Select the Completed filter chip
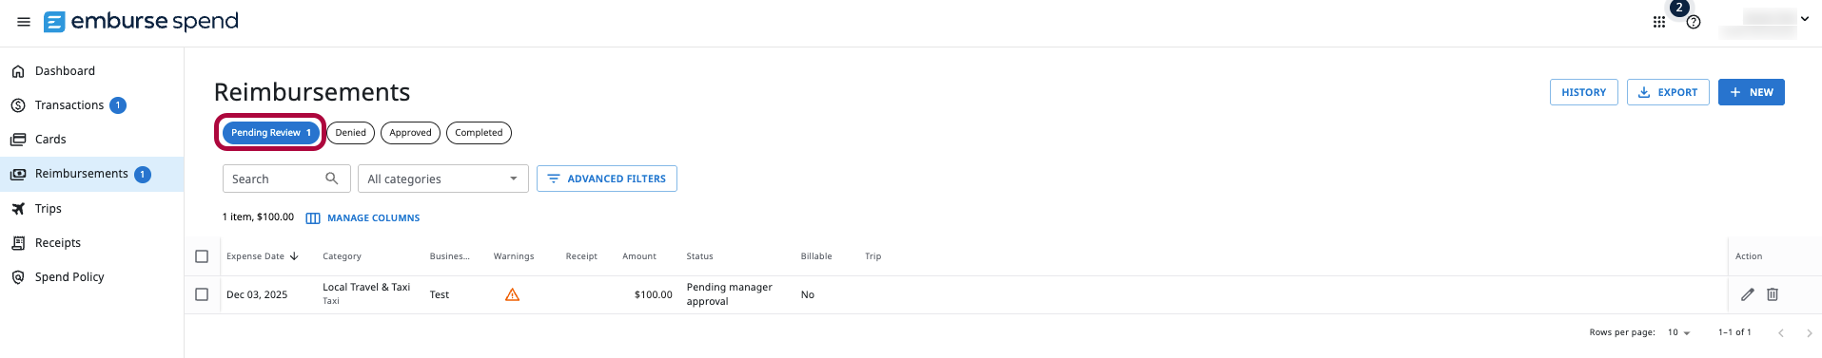 pyautogui.click(x=479, y=133)
